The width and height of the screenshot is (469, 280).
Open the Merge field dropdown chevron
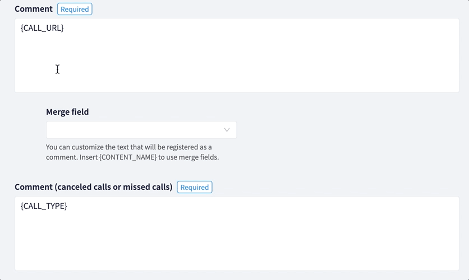click(x=227, y=130)
